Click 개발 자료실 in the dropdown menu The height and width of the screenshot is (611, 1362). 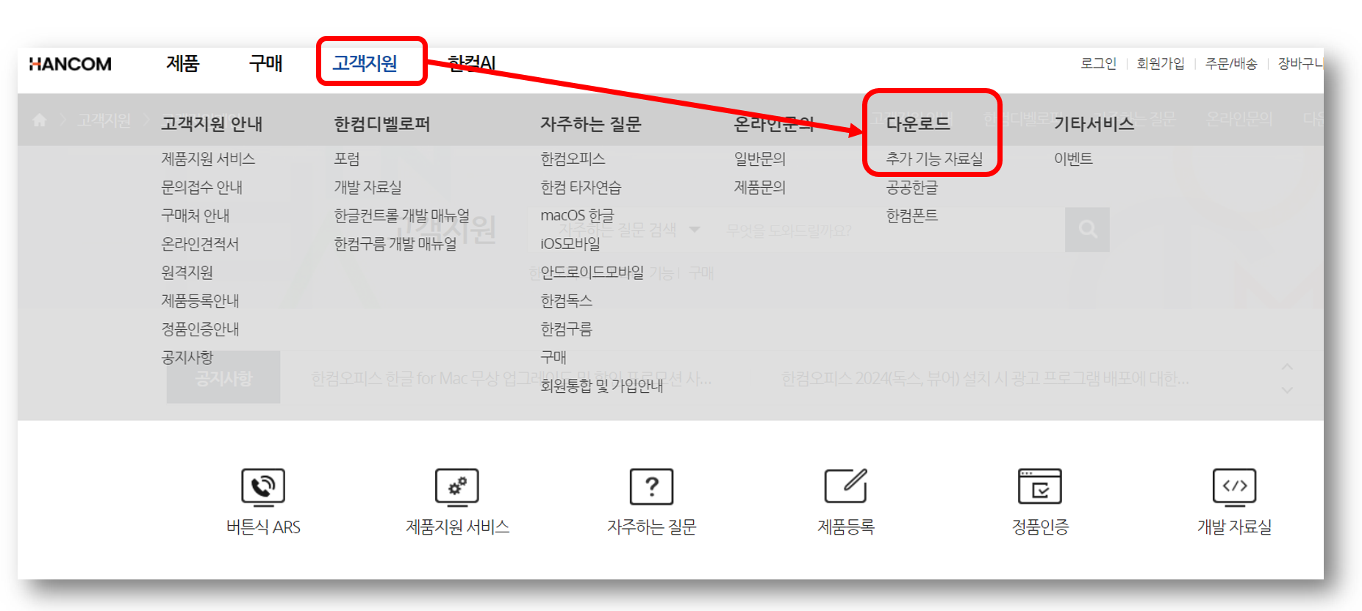368,187
